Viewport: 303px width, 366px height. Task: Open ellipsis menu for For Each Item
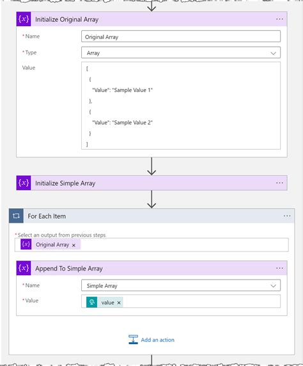[287, 216]
